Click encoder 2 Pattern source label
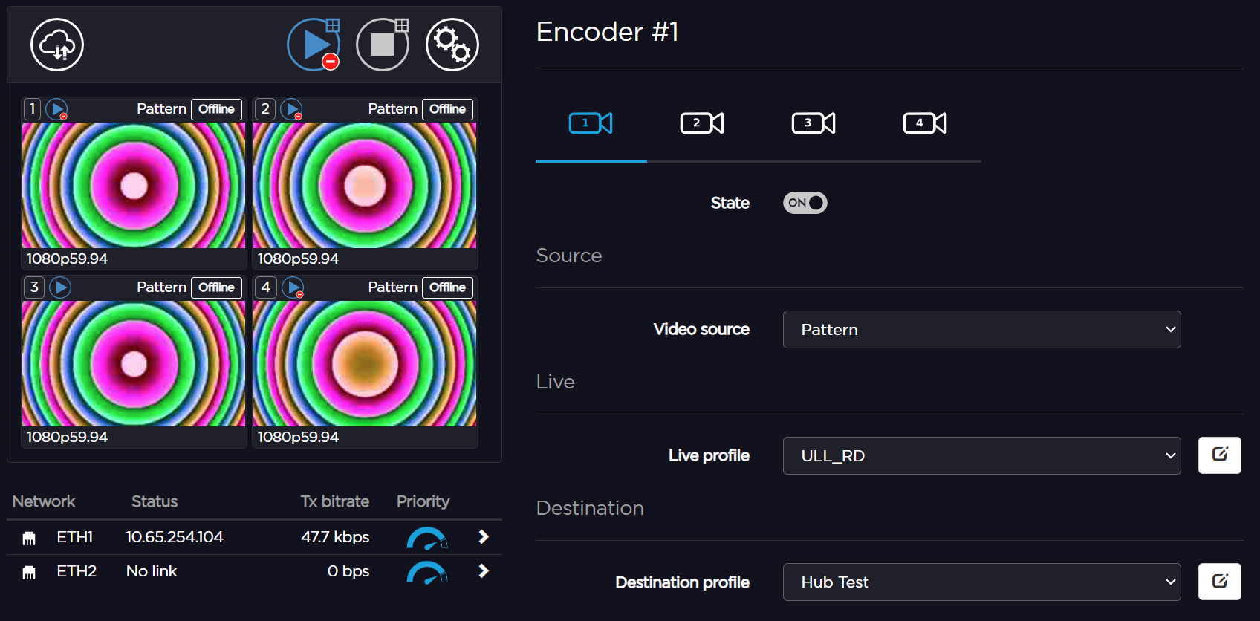This screenshot has width=1260, height=621. (x=392, y=109)
